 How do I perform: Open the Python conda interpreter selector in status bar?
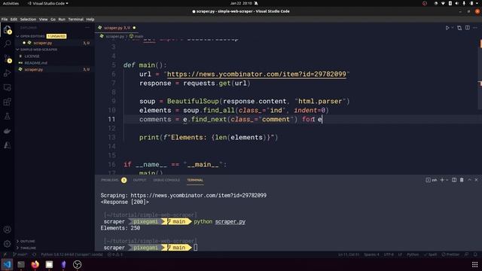pyautogui.click(x=72, y=254)
